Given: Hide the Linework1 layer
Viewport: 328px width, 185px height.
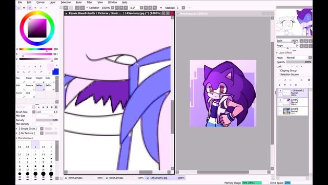Looking at the screenshot, I should (280, 90).
